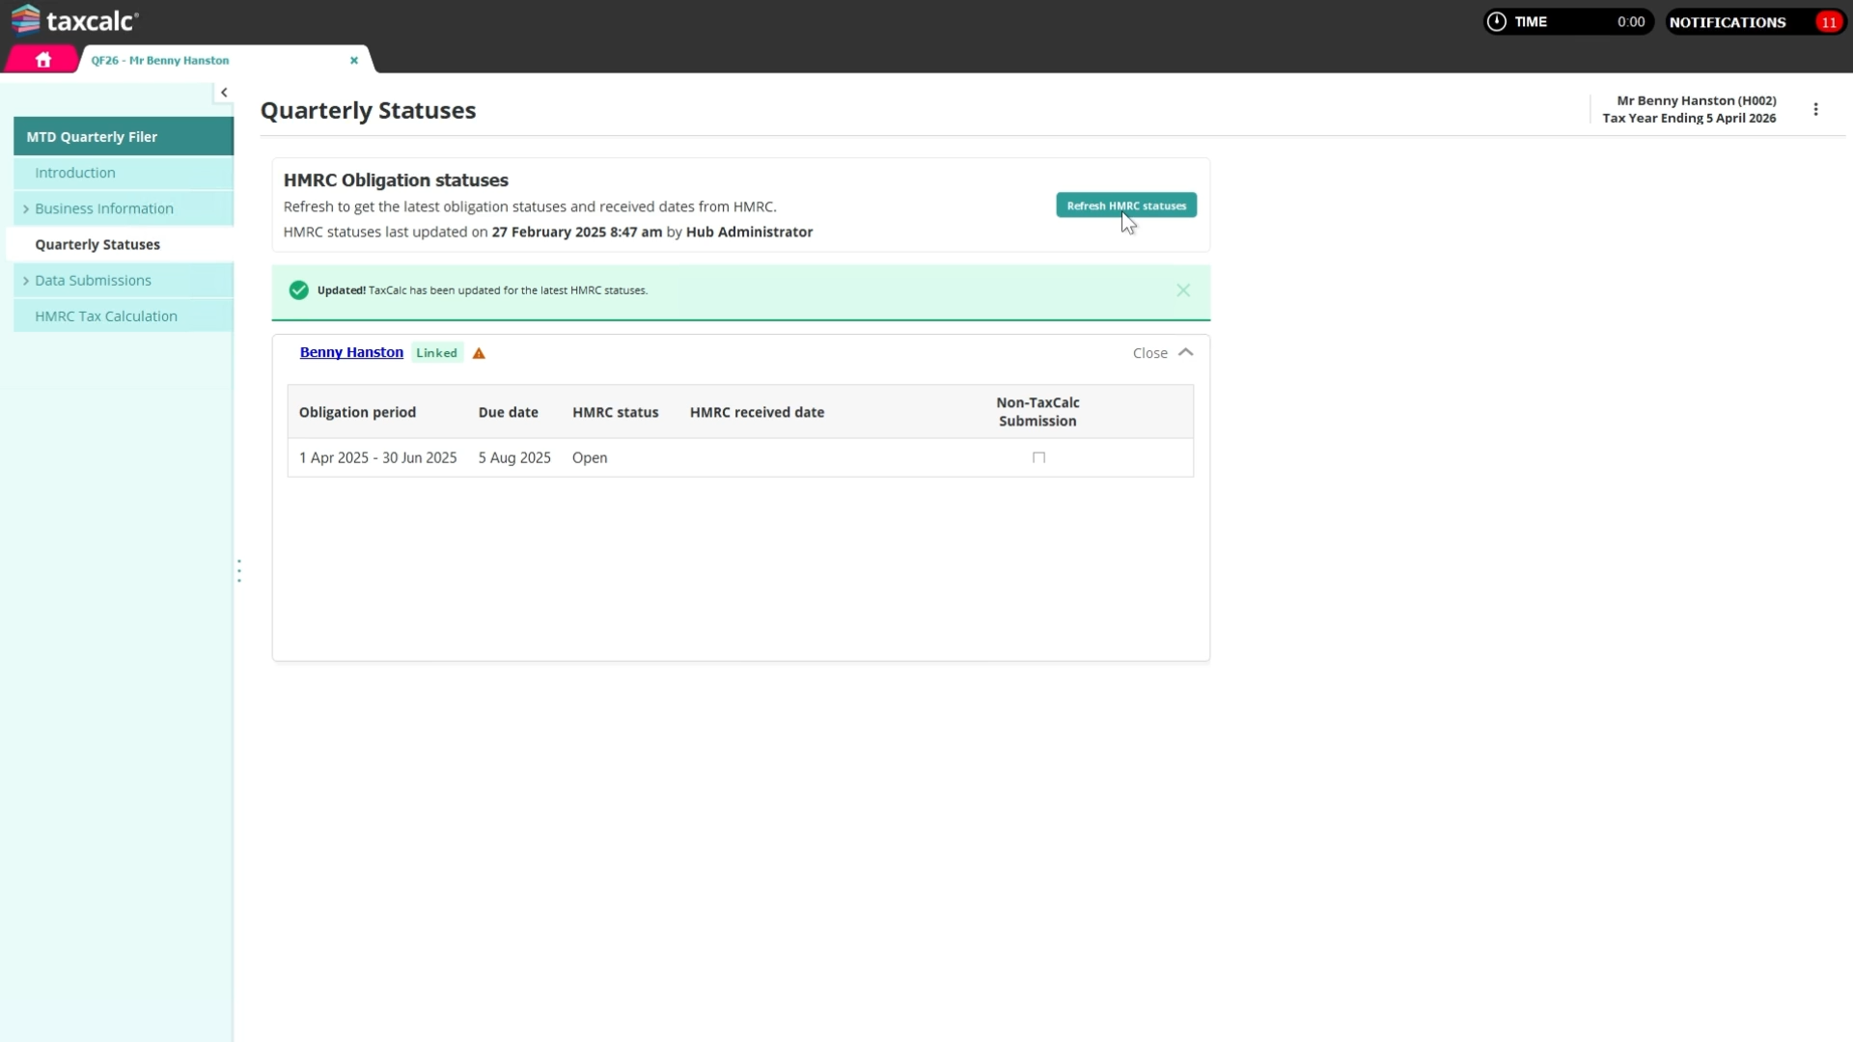The width and height of the screenshot is (1853, 1042).
Task: Click the Quarterly Statuses page heading
Action: 368,110
